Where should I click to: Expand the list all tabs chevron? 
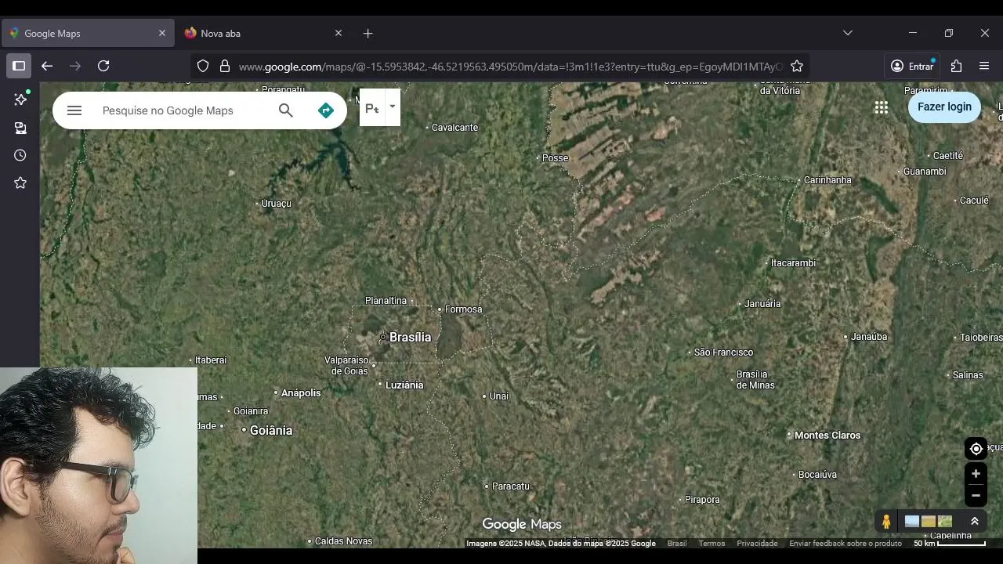[x=848, y=33]
